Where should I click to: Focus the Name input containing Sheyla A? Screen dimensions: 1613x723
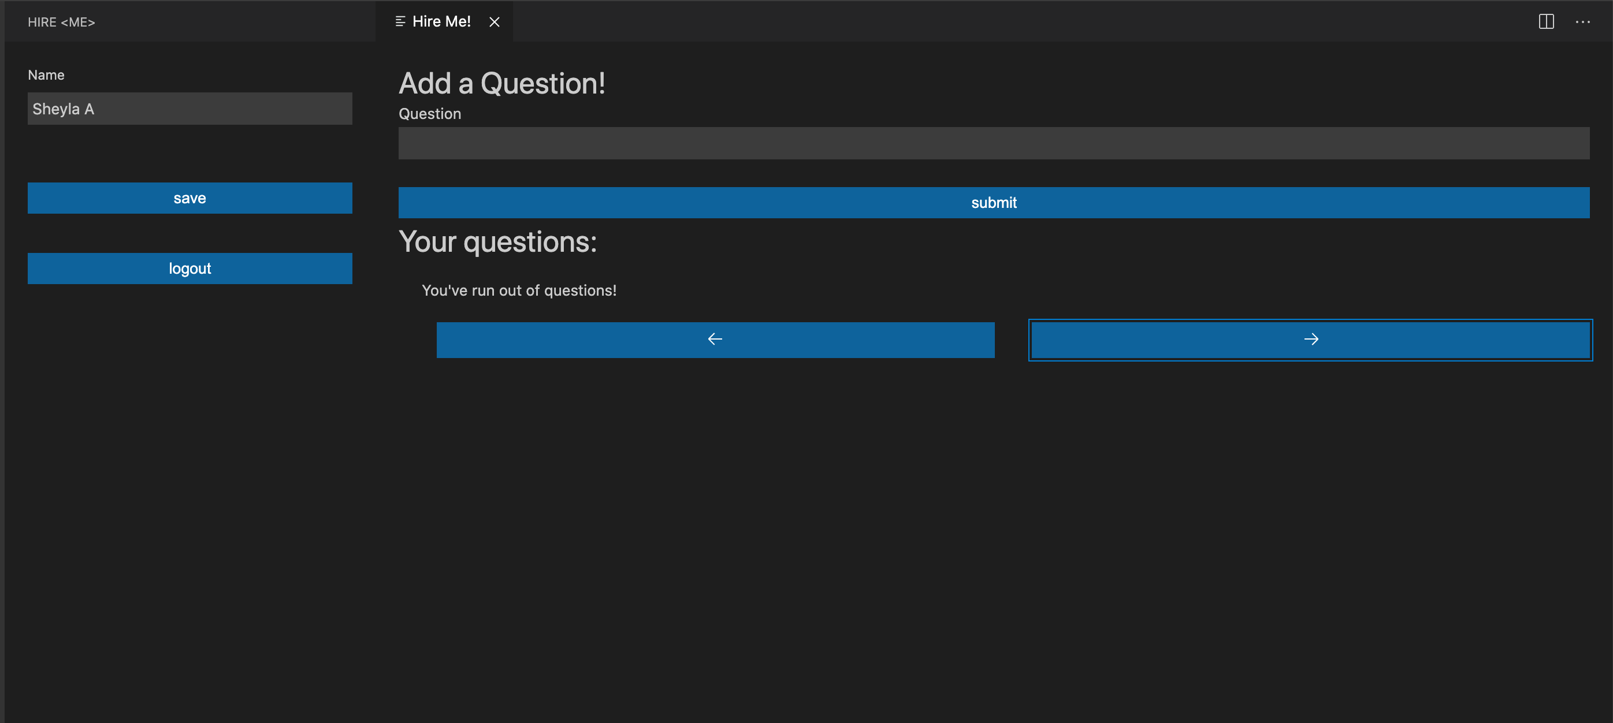click(189, 109)
